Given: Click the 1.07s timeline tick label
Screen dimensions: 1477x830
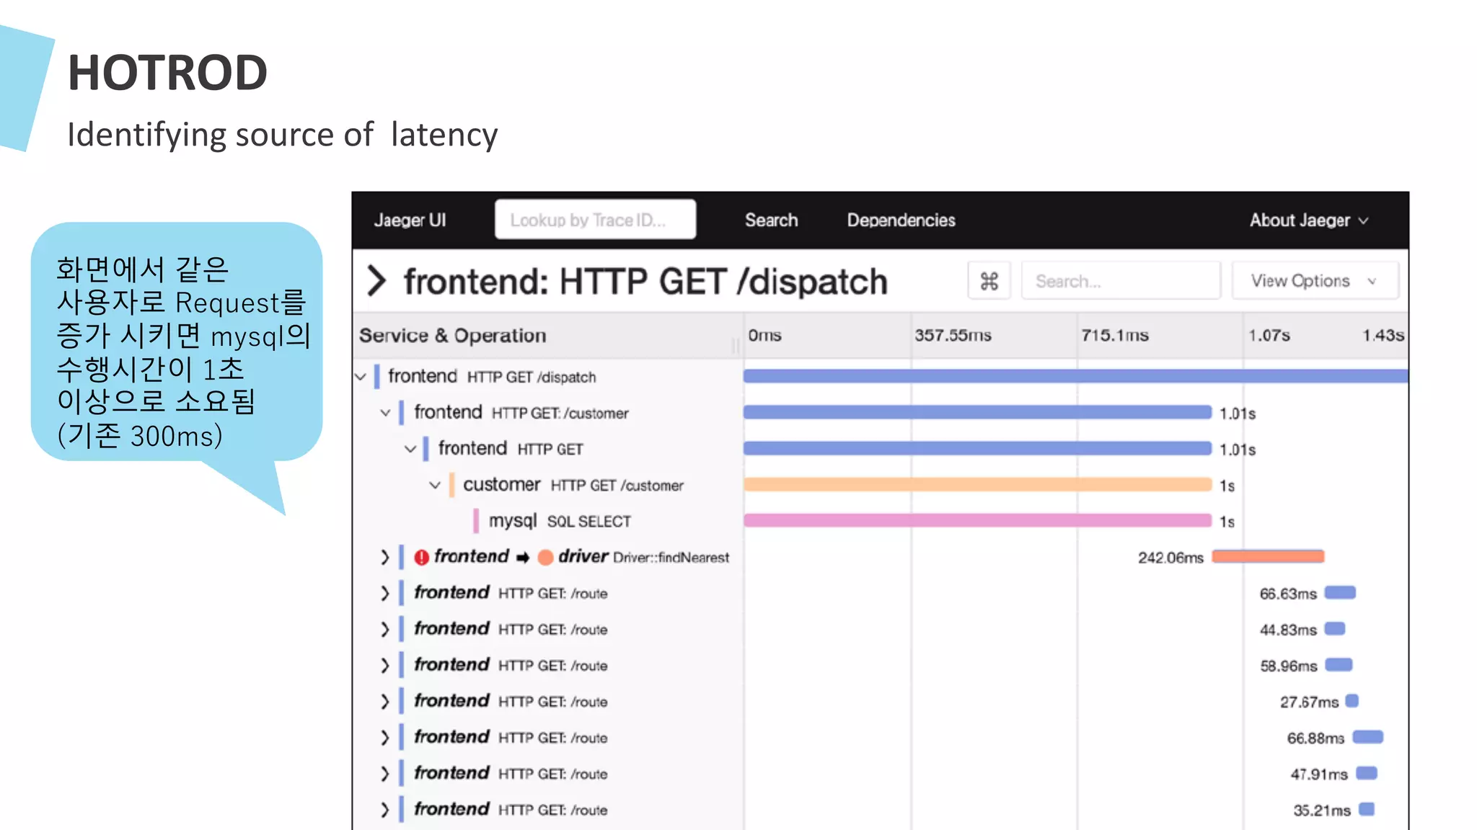Looking at the screenshot, I should coord(1269,336).
